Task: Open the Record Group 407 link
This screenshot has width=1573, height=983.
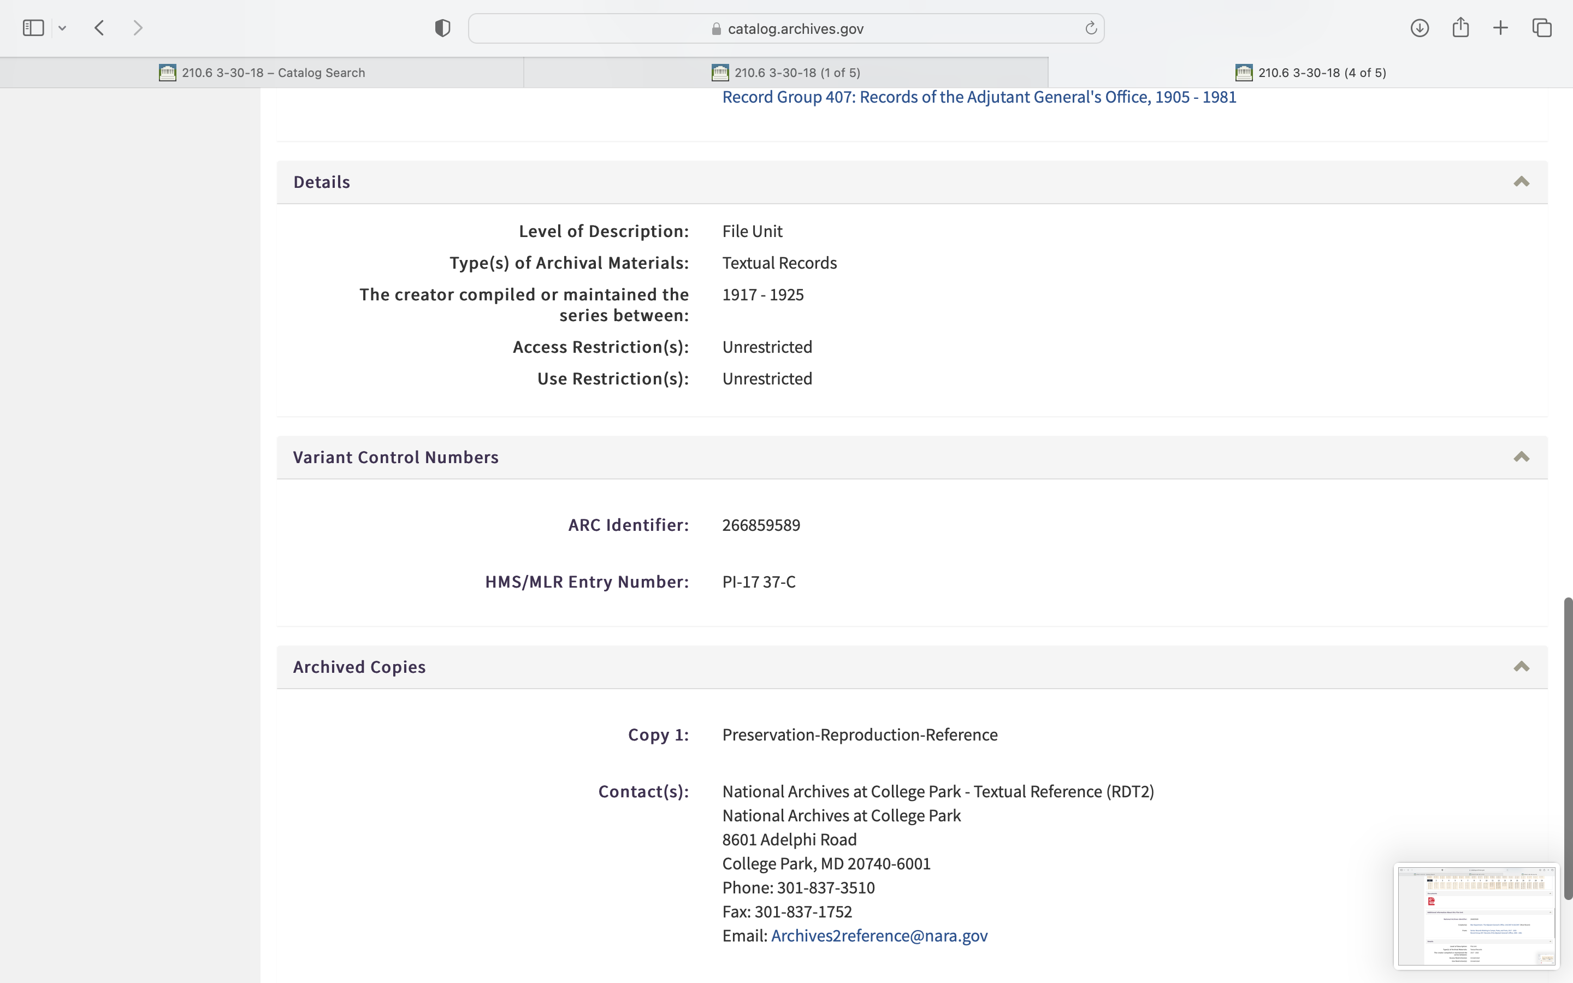Action: click(x=979, y=97)
